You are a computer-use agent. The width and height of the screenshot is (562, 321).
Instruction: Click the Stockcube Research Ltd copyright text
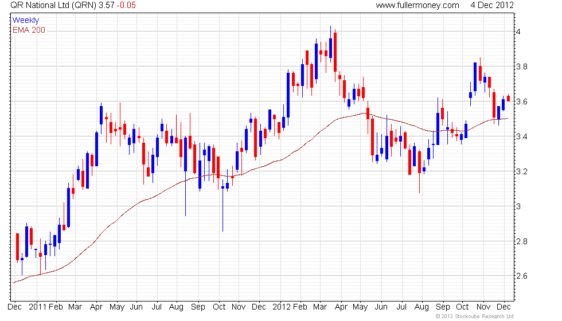pyautogui.click(x=475, y=316)
